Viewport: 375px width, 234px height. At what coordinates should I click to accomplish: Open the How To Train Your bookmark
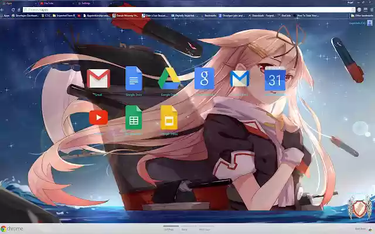click(x=306, y=16)
